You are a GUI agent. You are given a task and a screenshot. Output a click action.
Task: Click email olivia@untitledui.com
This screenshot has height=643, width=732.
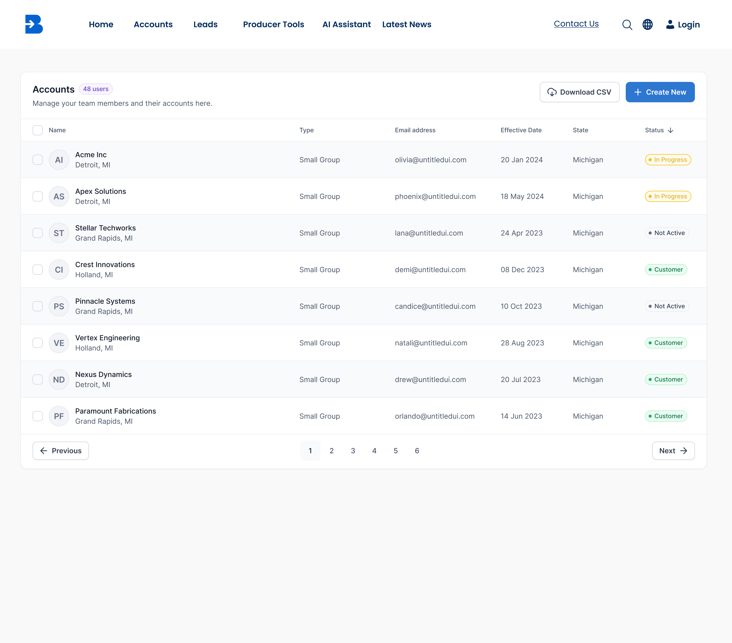tap(431, 160)
